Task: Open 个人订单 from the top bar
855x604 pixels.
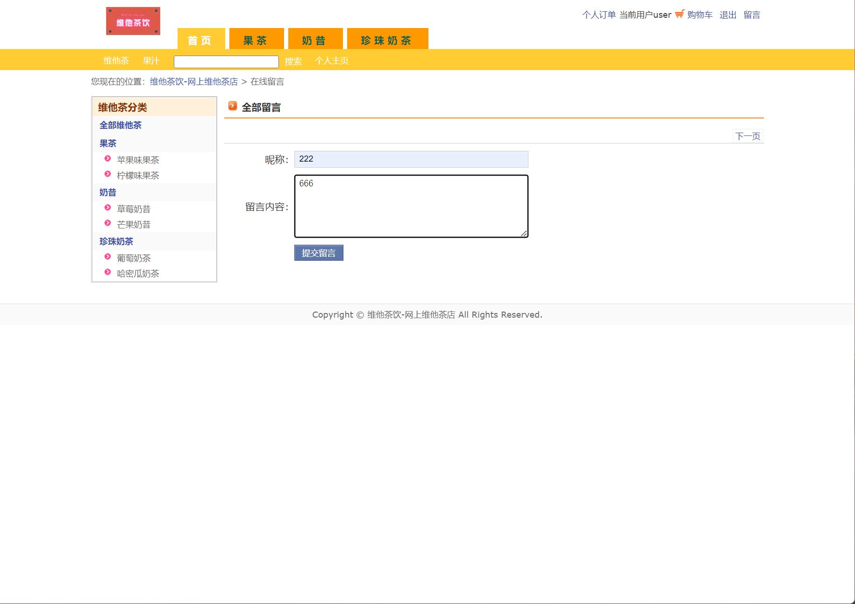Action: (598, 14)
